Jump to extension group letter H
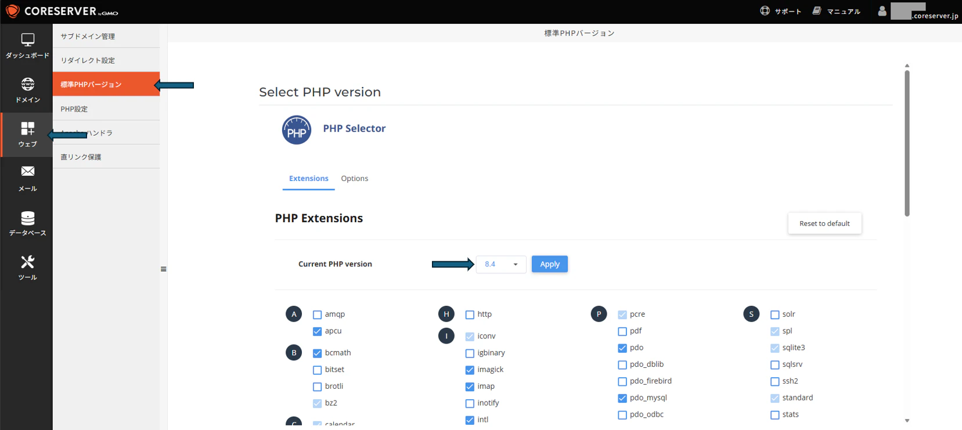The image size is (962, 430). [446, 314]
